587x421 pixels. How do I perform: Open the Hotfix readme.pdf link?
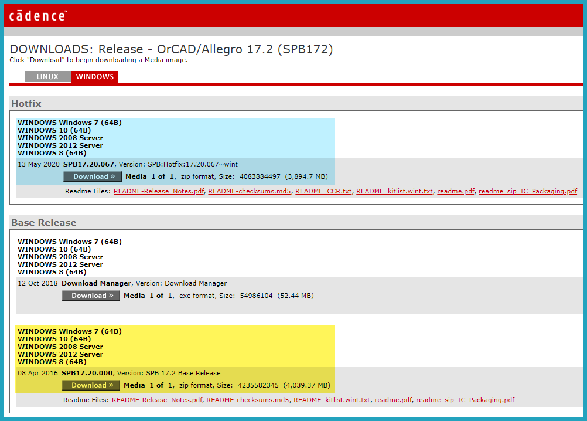click(455, 191)
